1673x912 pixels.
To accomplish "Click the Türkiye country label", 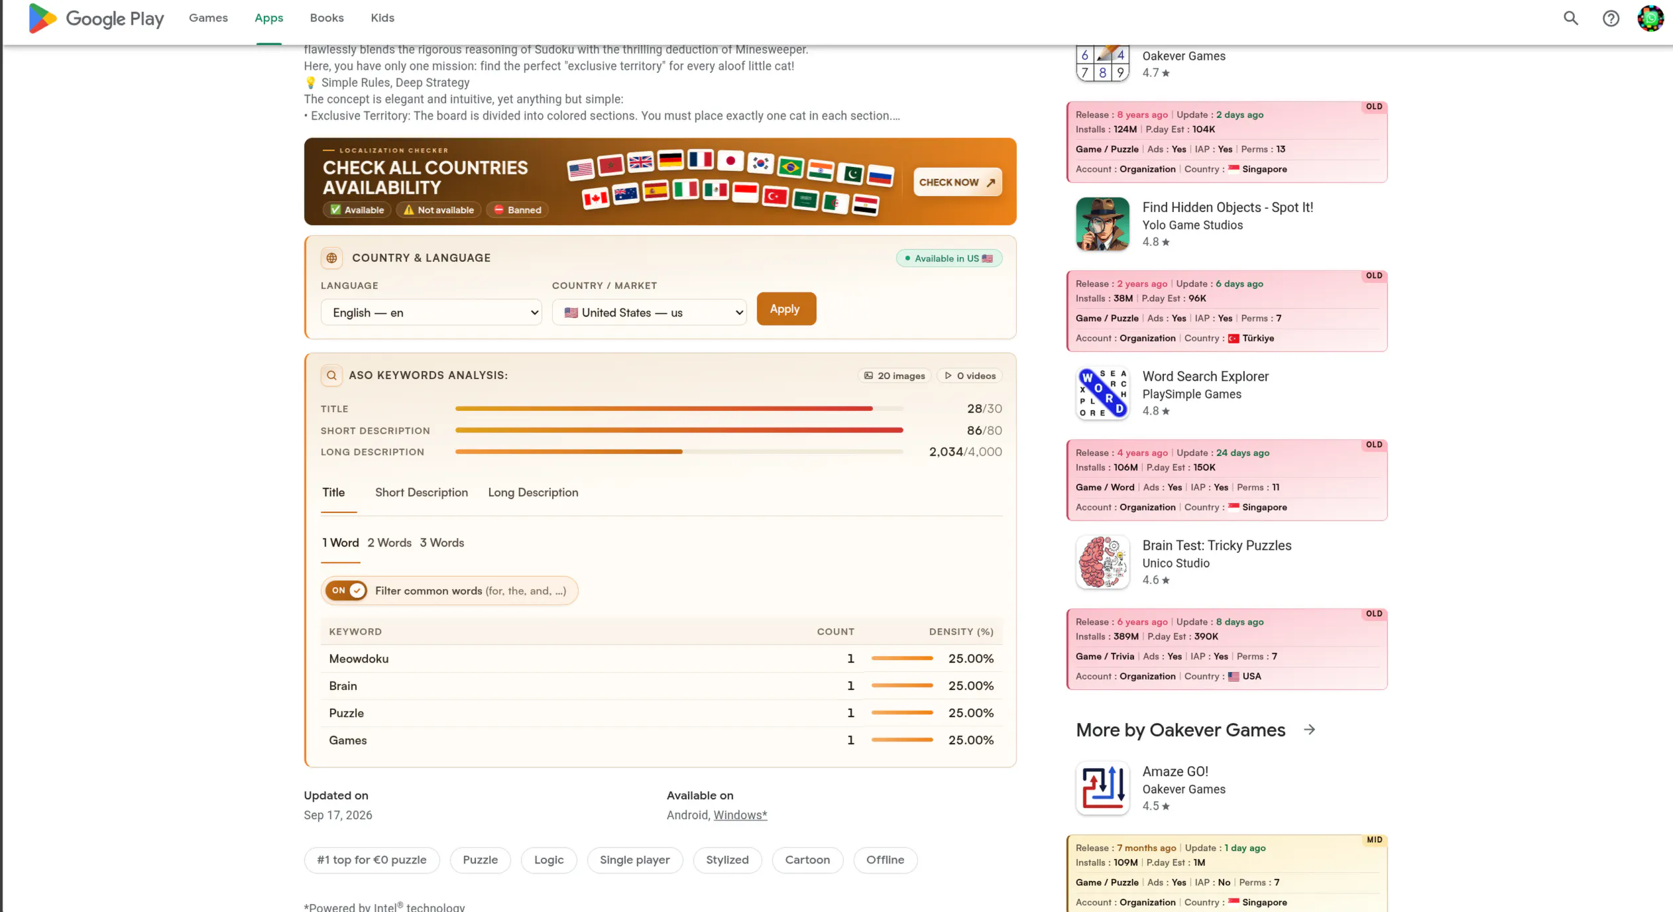I will coord(1258,338).
